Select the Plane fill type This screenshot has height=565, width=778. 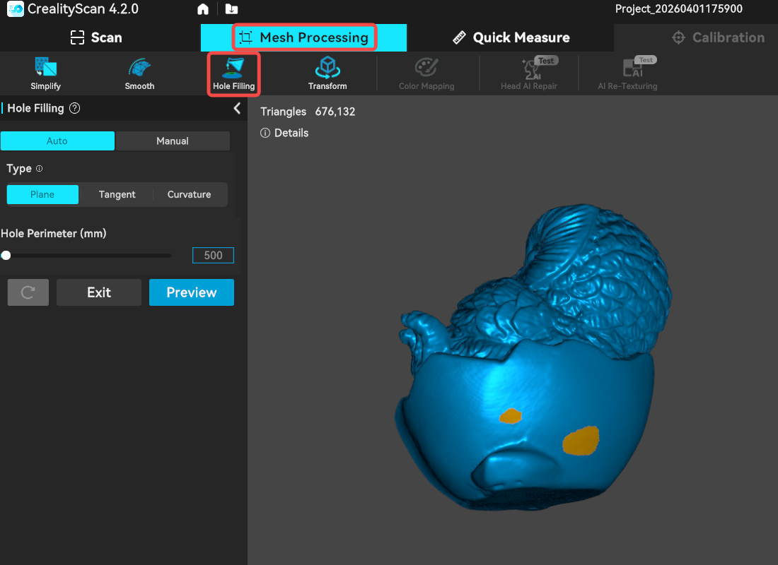pyautogui.click(x=42, y=195)
